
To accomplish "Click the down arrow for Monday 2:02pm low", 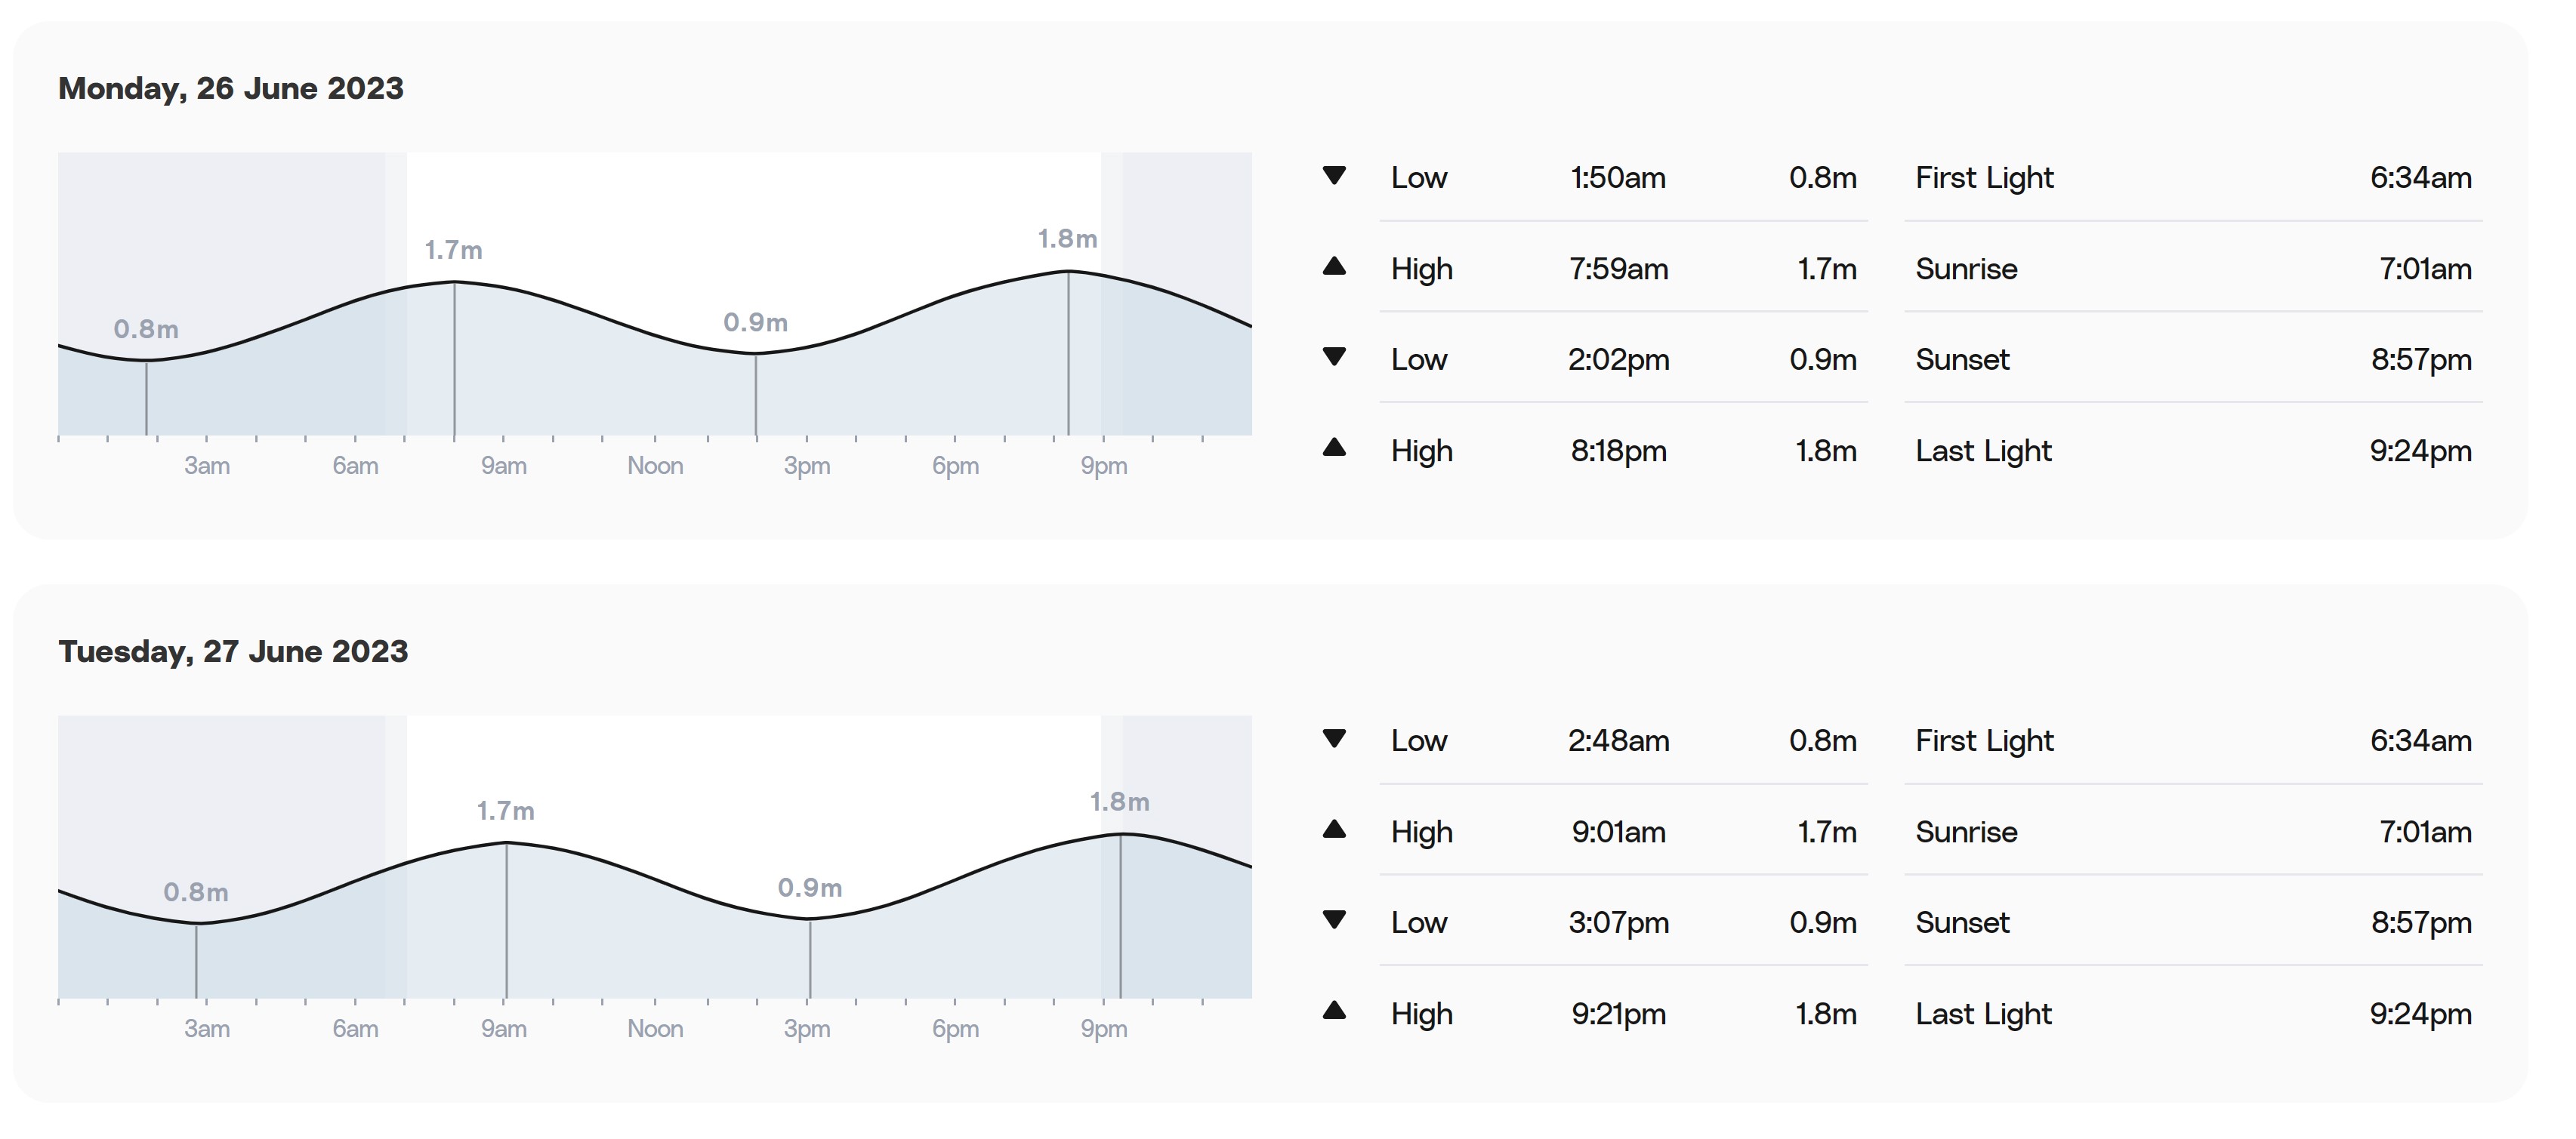I will point(1334,357).
